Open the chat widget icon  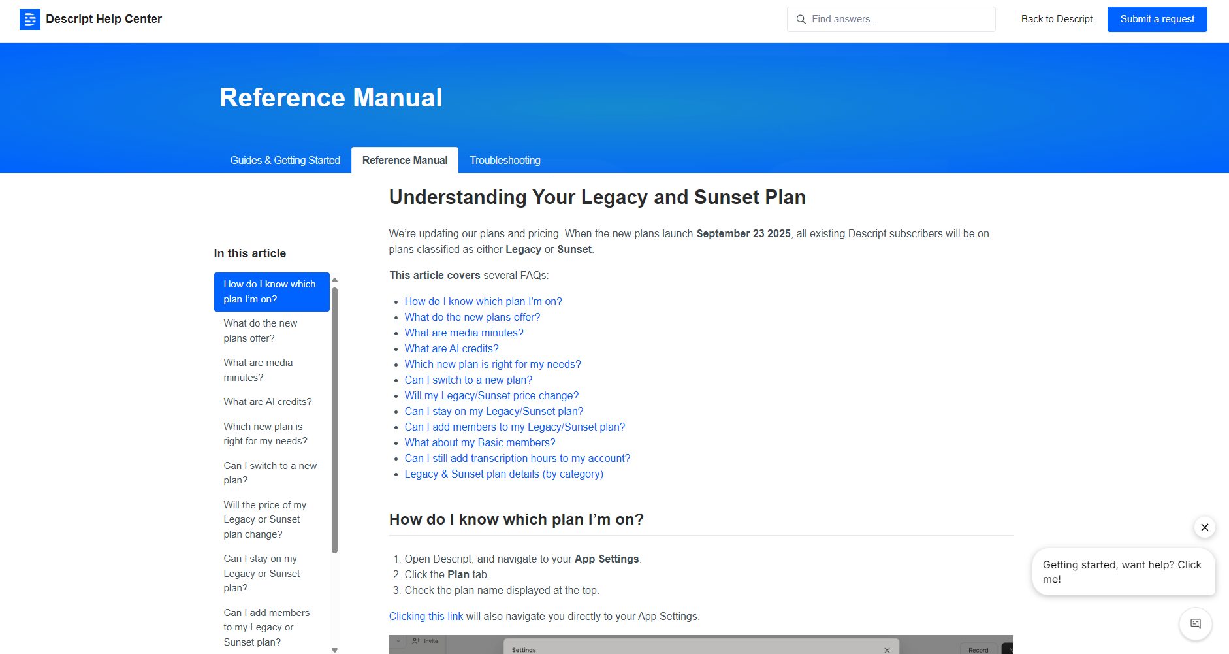click(1195, 623)
